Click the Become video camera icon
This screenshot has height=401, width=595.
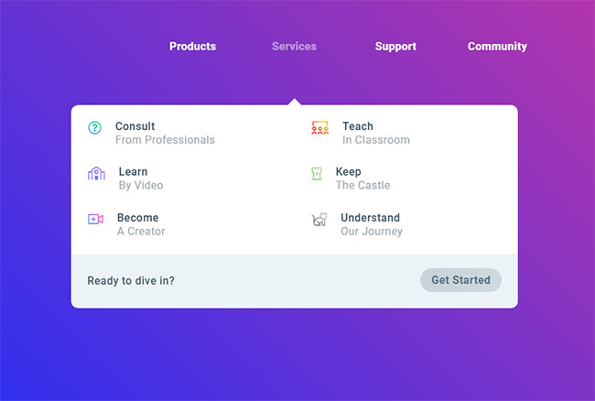click(95, 219)
